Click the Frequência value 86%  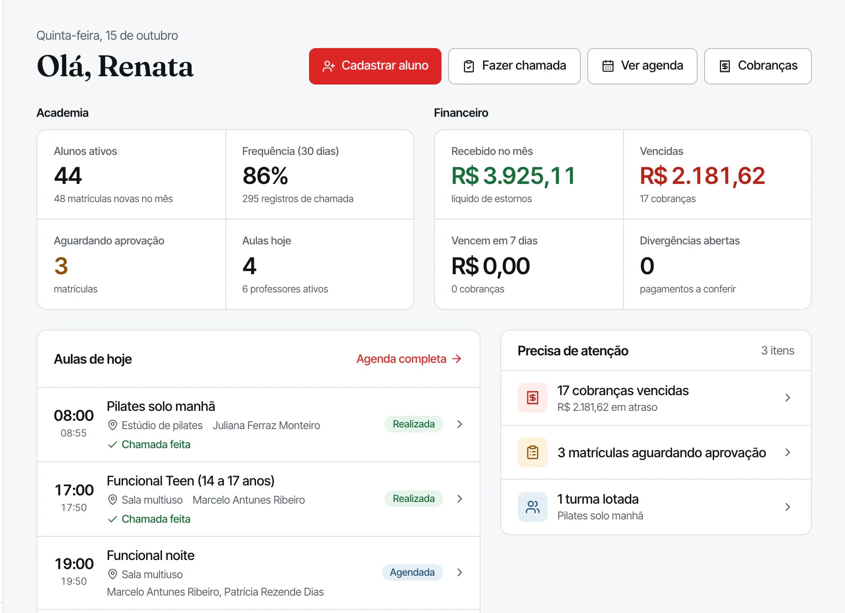coord(265,176)
